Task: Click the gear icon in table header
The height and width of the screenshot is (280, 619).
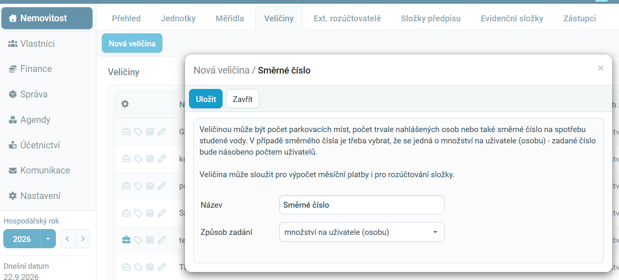Action: click(x=125, y=104)
